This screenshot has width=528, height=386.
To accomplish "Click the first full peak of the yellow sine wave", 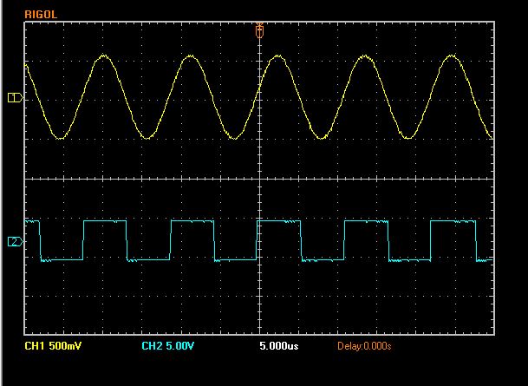I will 103,56.
